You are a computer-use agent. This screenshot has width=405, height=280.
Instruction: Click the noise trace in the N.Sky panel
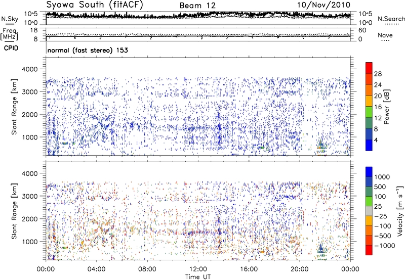(198, 16)
